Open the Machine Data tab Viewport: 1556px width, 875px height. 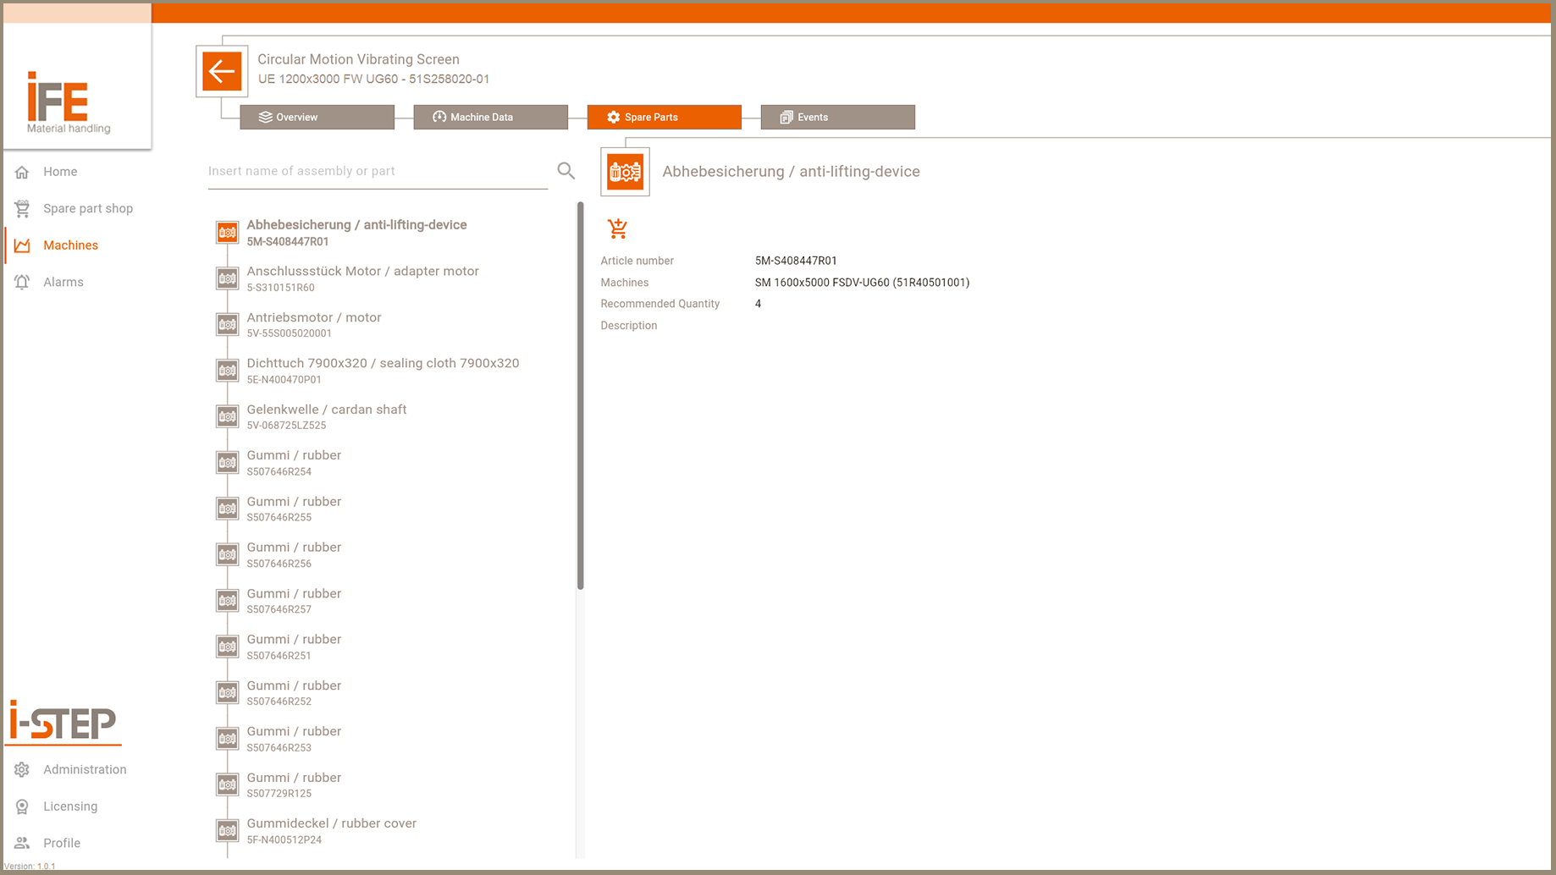pyautogui.click(x=490, y=117)
